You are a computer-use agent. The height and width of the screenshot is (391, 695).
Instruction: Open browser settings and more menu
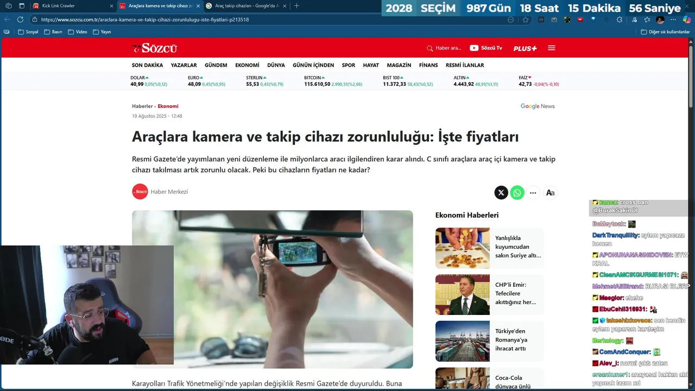(x=673, y=20)
